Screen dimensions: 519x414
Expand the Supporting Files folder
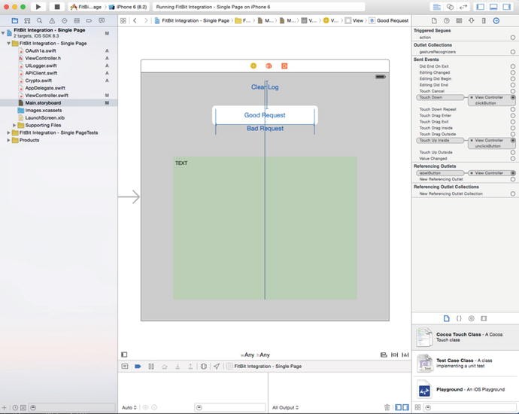click(x=14, y=125)
